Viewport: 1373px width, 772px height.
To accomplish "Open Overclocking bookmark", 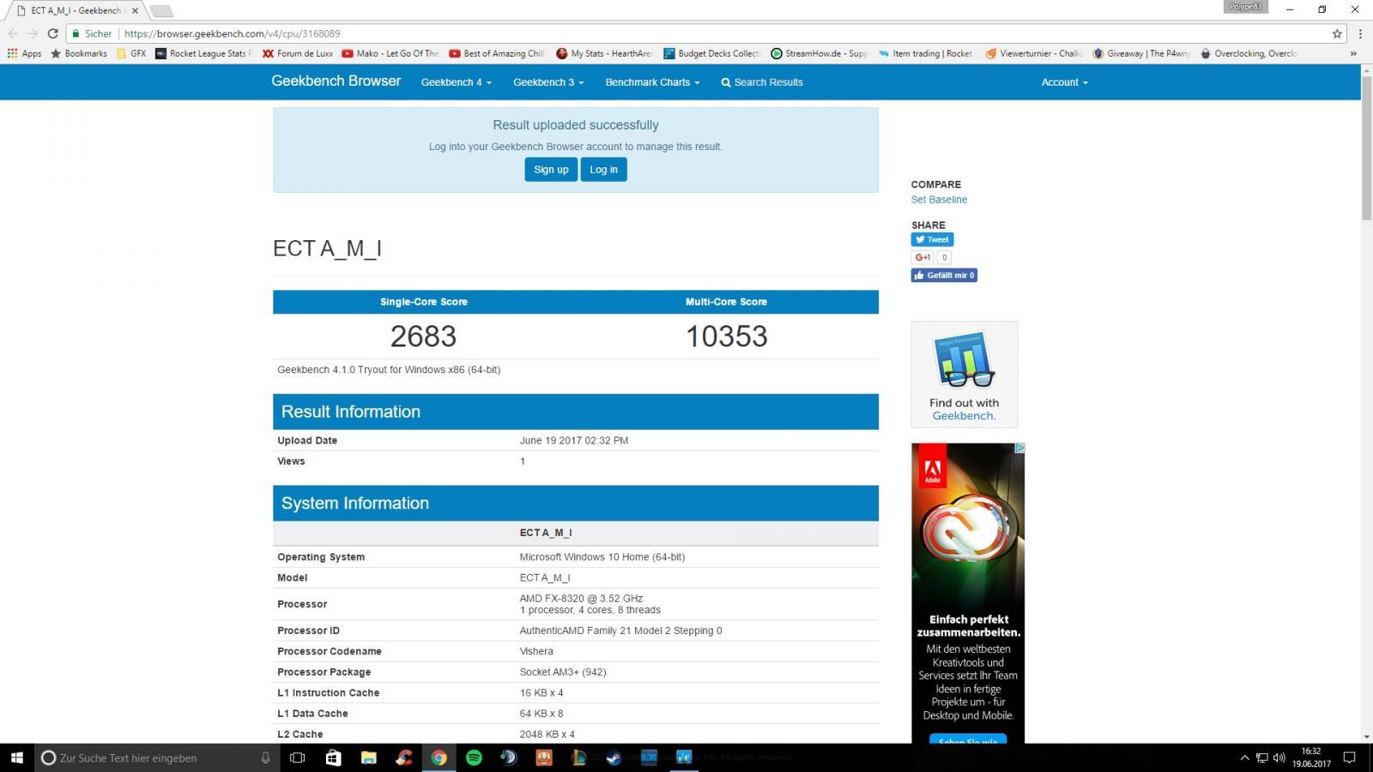I will (1248, 53).
